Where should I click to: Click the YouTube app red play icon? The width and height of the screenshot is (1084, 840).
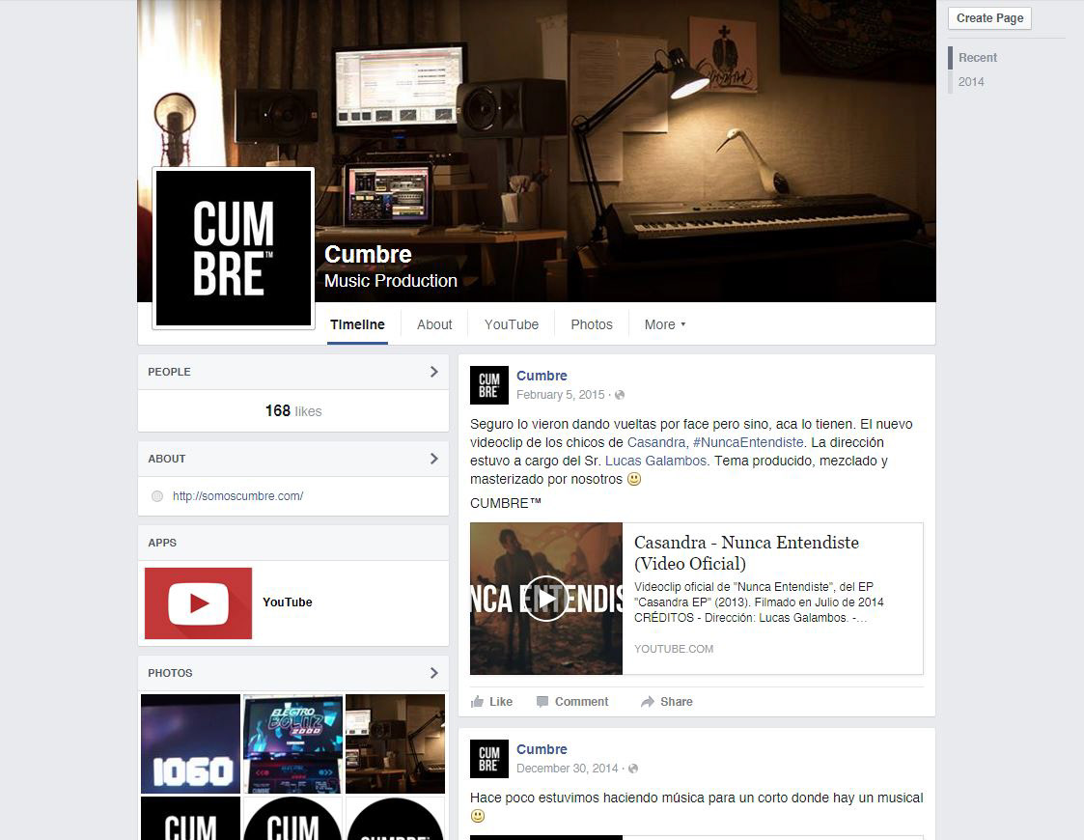[198, 602]
